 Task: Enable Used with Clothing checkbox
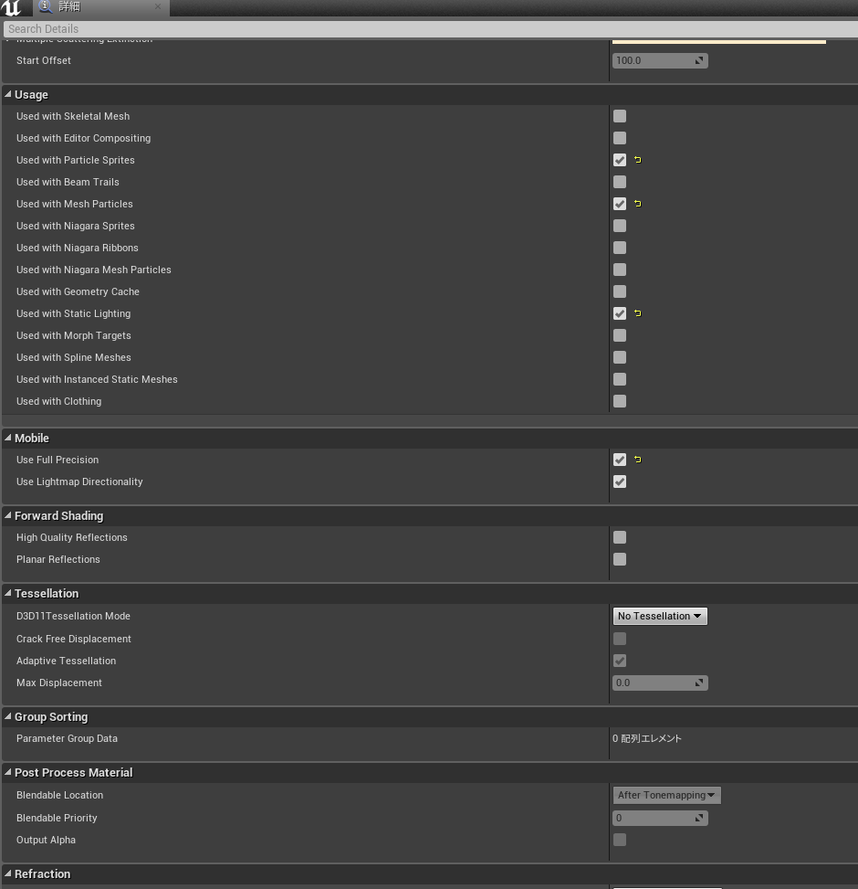pos(620,401)
